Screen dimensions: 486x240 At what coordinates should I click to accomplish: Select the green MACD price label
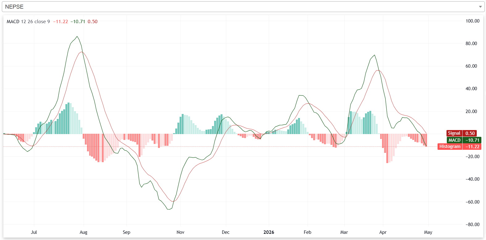[x=454, y=140]
